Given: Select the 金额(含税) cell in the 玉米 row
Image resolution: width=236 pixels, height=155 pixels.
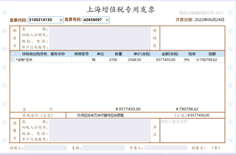Looking at the screenshot, I should [x=170, y=60].
